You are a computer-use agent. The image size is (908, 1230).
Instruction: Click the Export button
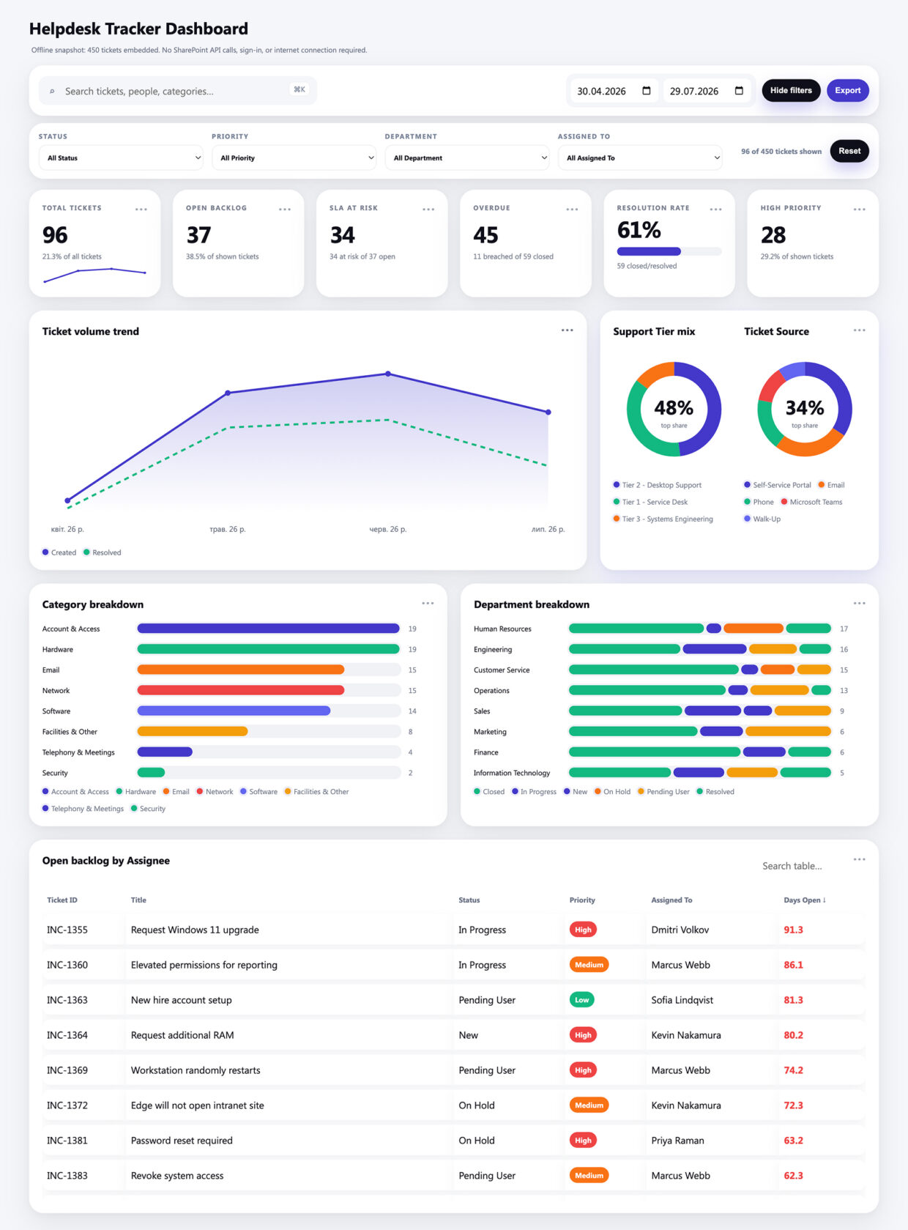848,90
